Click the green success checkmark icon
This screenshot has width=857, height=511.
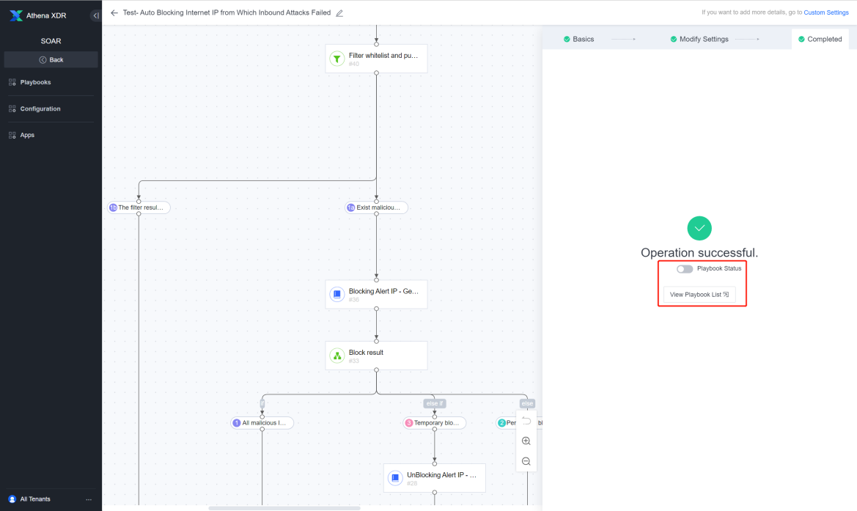(699, 229)
